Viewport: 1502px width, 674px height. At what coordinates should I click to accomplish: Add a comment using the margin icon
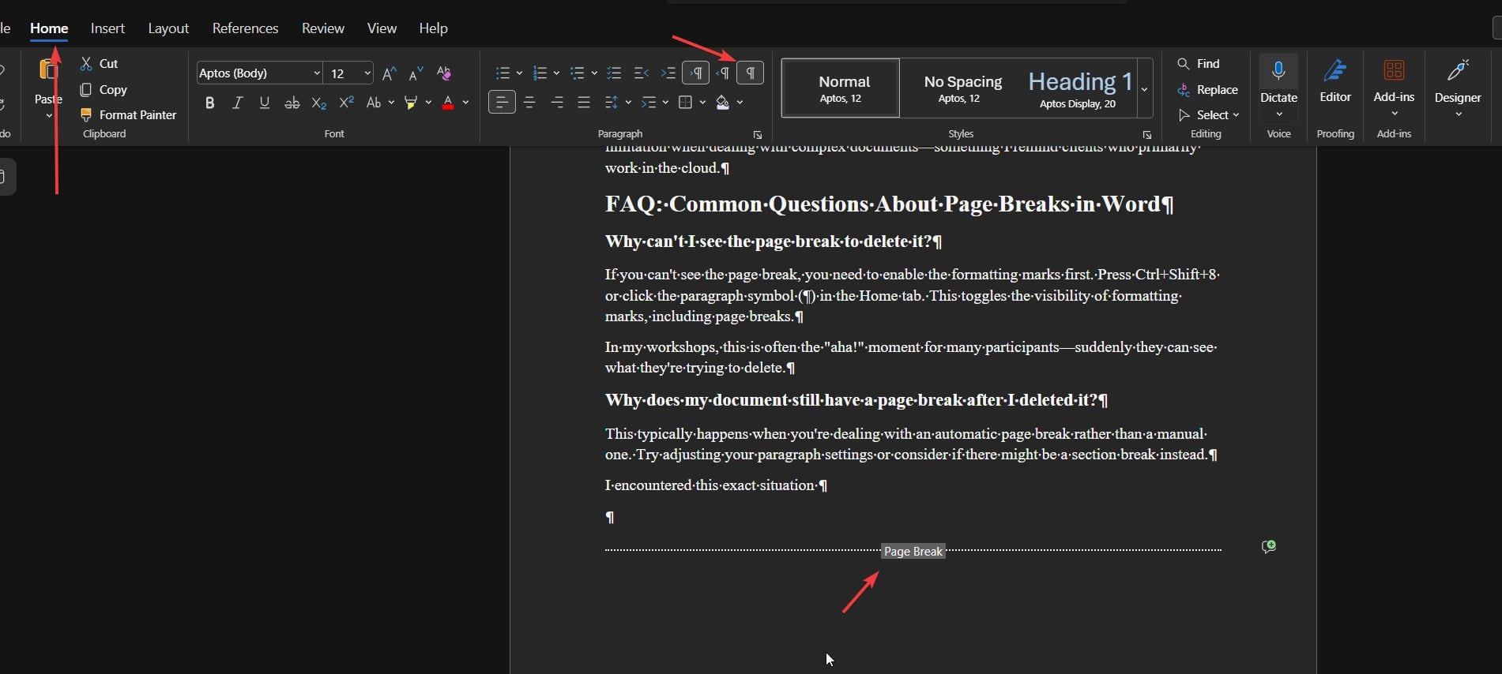click(1269, 547)
